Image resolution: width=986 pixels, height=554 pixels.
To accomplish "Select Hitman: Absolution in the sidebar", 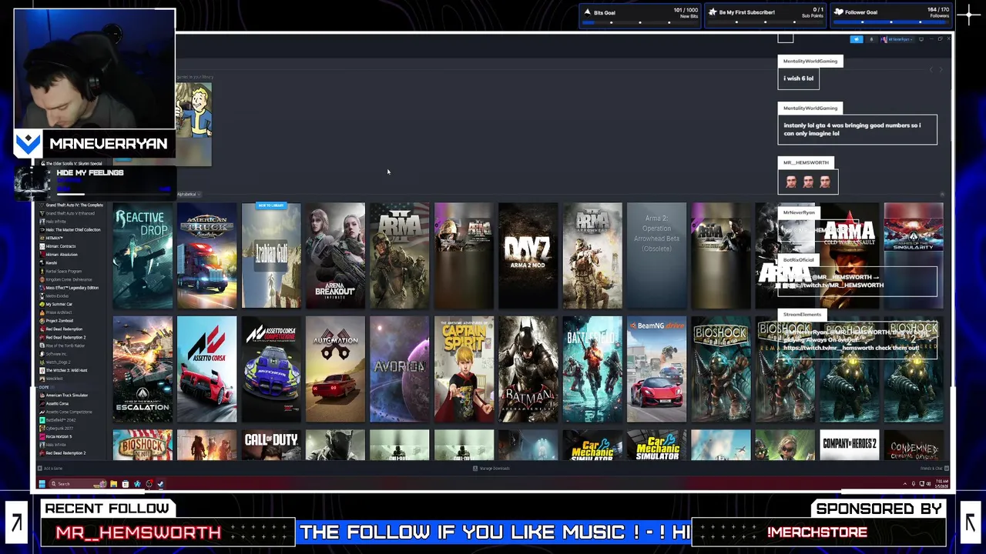I will (59, 255).
